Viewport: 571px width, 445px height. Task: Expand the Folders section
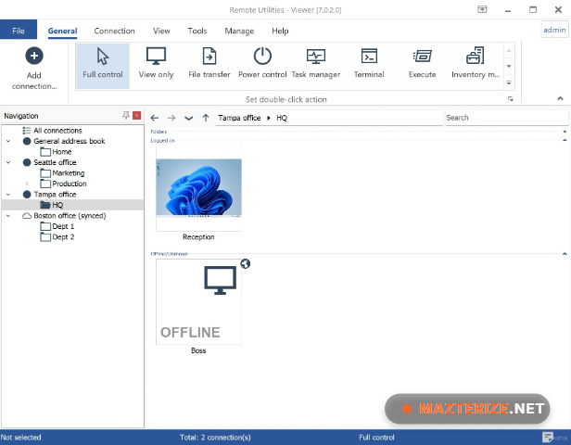(x=565, y=132)
